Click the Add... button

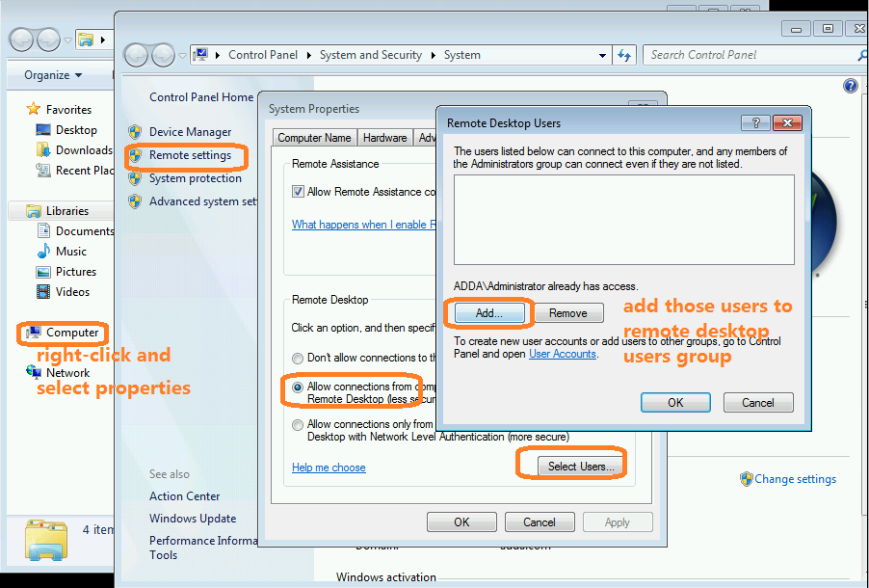pyautogui.click(x=489, y=313)
